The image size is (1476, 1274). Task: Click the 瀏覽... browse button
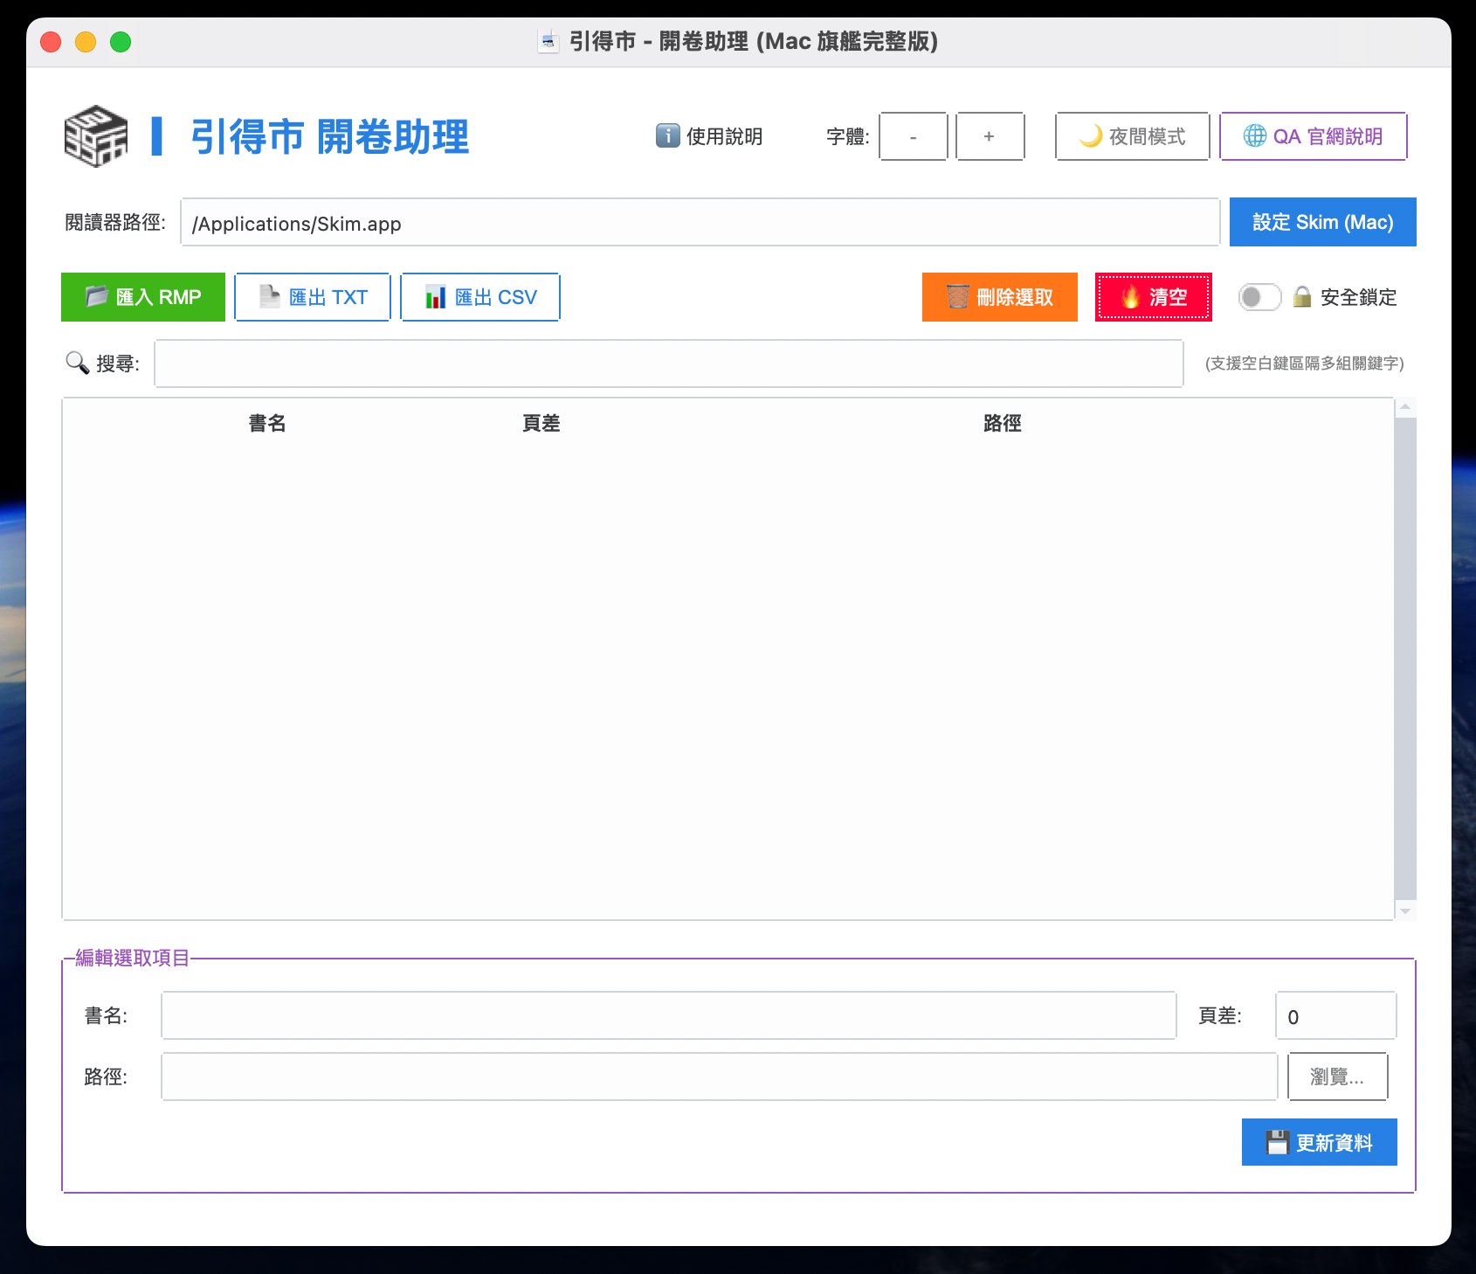tap(1337, 1077)
